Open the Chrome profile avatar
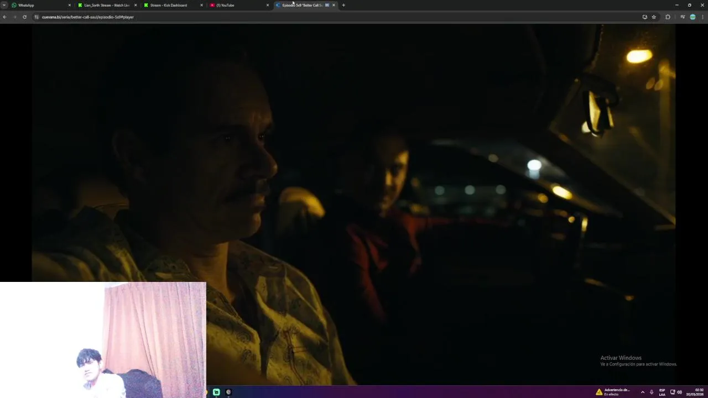Viewport: 708px width, 398px height. tap(693, 17)
